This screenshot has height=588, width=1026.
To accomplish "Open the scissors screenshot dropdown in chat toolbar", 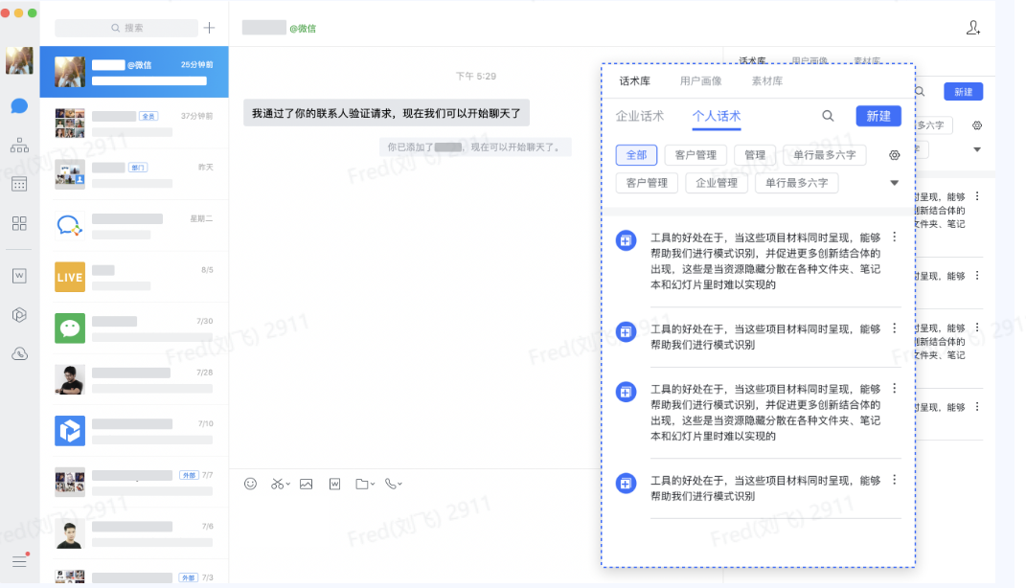I will 280,484.
